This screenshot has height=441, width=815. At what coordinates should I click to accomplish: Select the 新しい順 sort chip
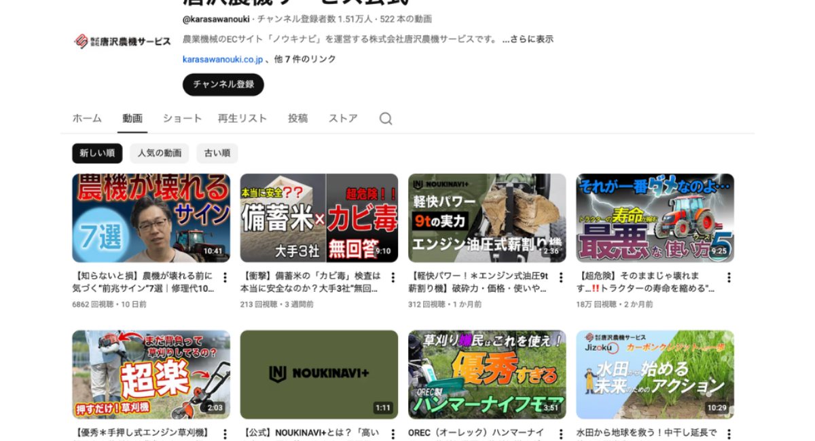[97, 153]
